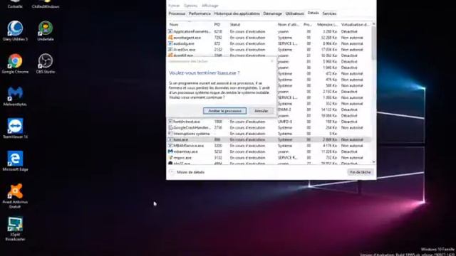This screenshot has width=456, height=256.
Task: Open the Fichier menu
Action: pos(174,6)
